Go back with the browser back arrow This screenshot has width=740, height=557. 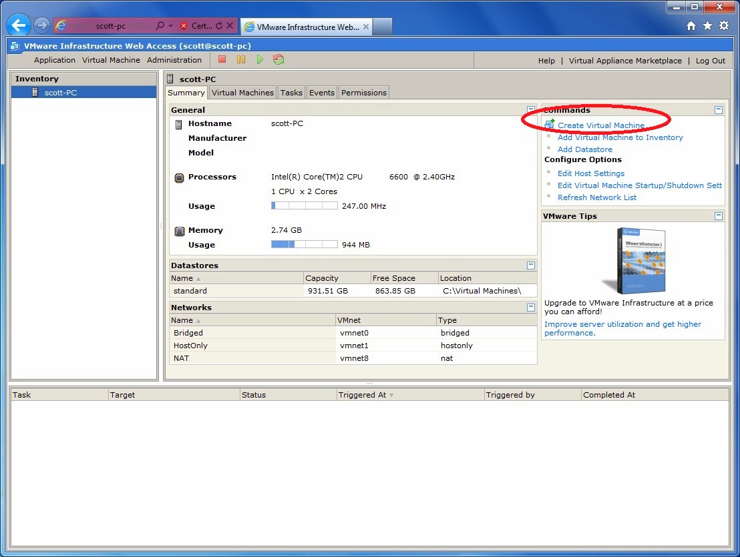[x=19, y=25]
